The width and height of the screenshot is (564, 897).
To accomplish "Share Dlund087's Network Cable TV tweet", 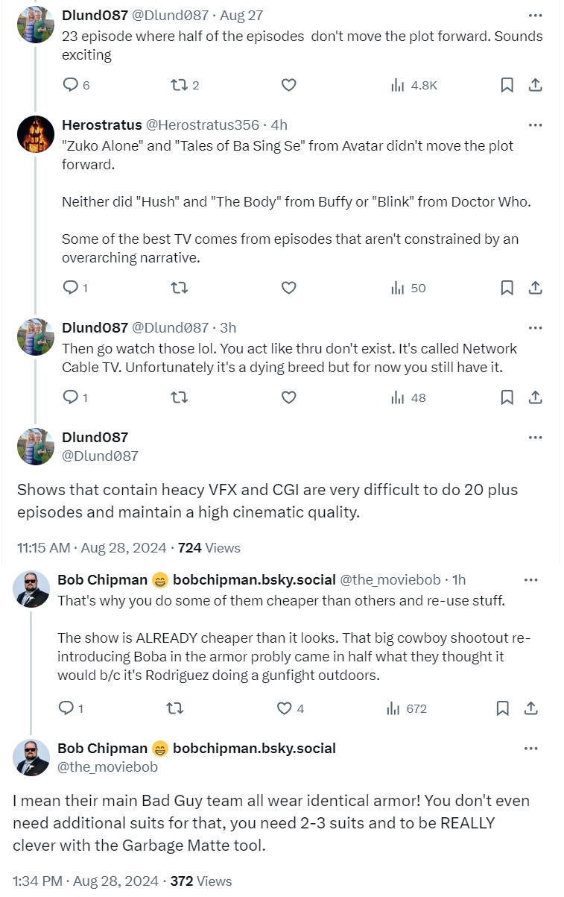I will pos(535,397).
